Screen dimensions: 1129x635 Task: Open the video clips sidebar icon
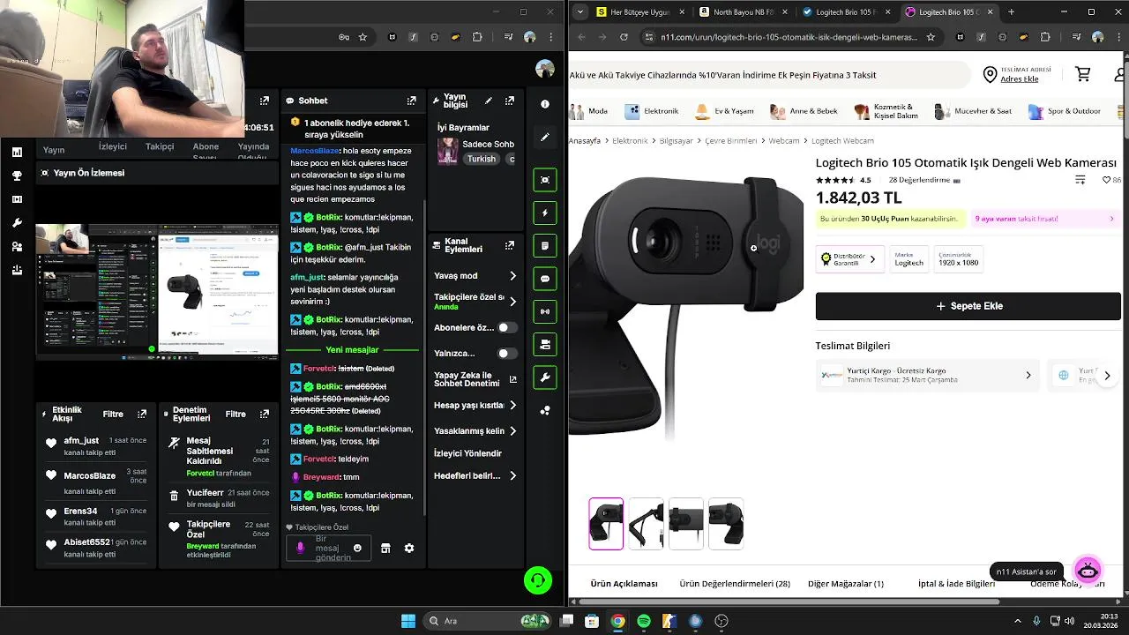[17, 199]
